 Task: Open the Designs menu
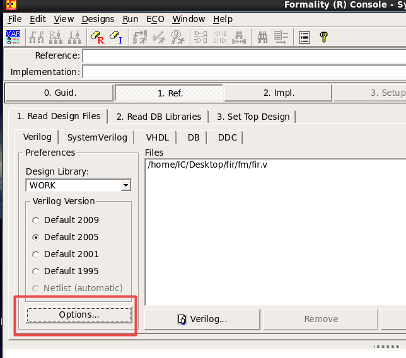click(x=98, y=20)
